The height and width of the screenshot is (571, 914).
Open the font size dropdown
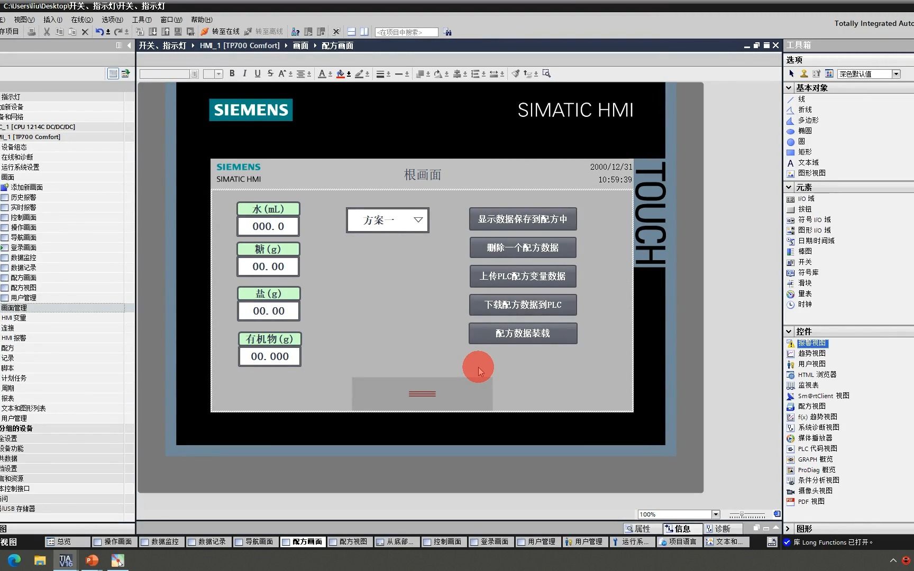pos(218,74)
